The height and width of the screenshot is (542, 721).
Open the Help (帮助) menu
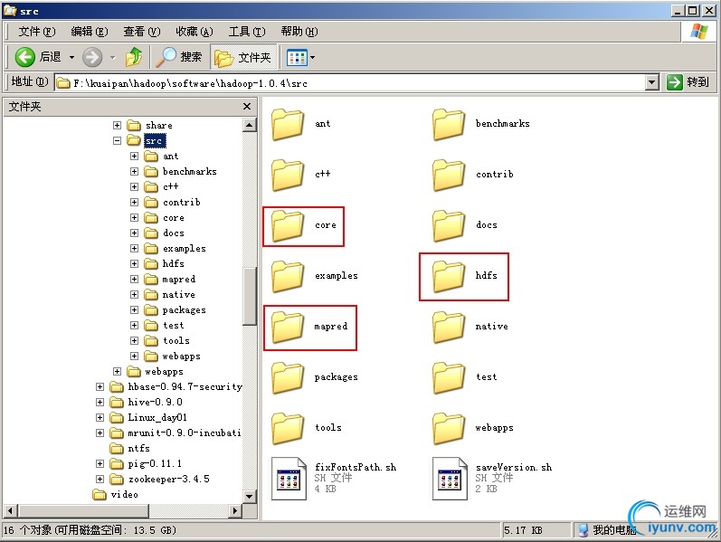pos(299,32)
